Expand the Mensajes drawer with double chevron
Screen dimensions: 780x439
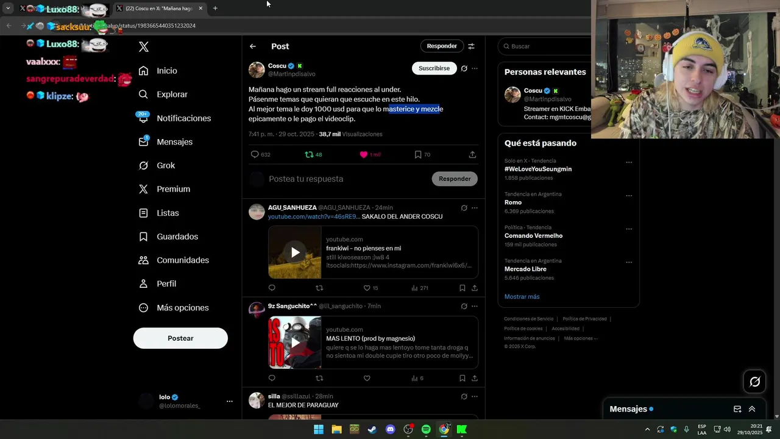(752, 409)
